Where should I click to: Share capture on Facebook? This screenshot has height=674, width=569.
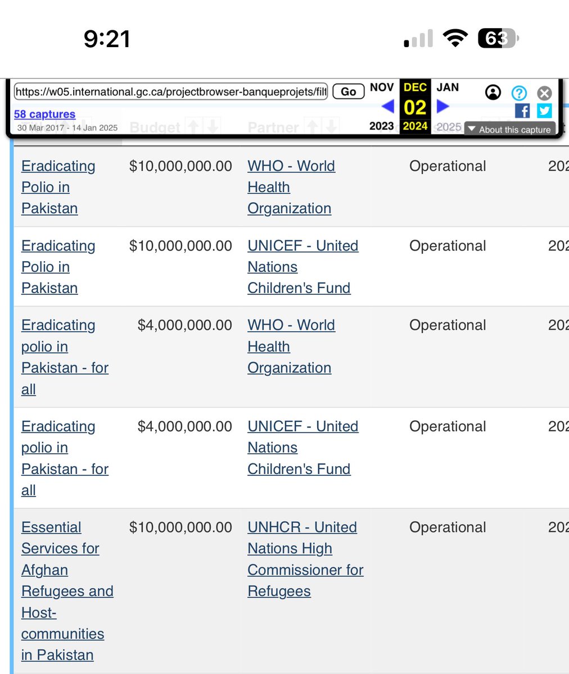tap(522, 111)
